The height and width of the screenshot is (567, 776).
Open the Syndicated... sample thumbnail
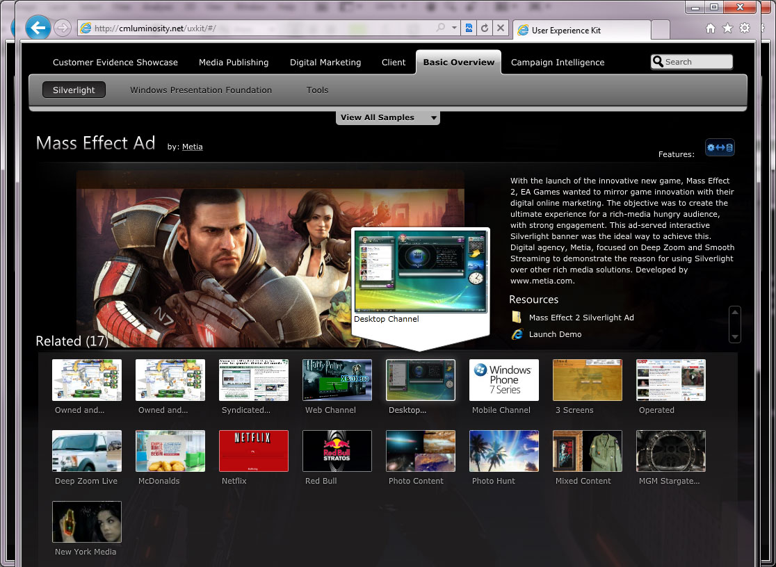tap(253, 380)
